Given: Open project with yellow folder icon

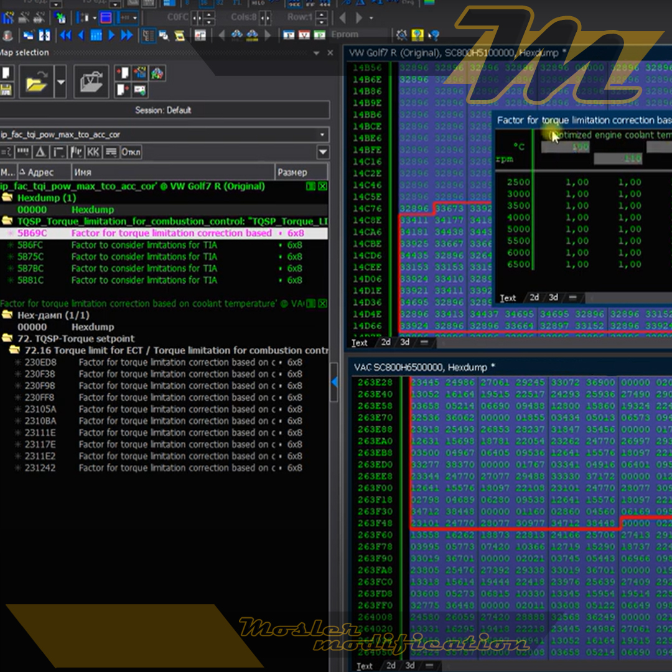Looking at the screenshot, I should point(36,82).
